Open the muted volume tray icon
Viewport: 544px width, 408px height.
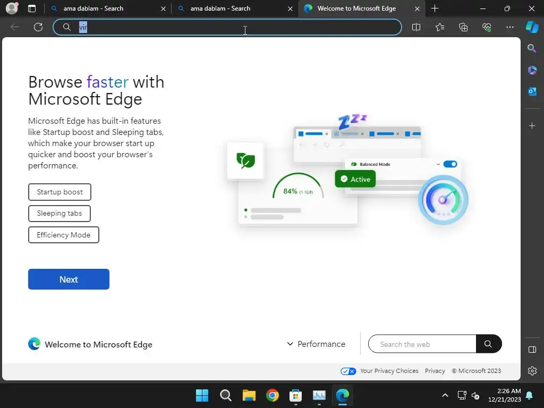(x=475, y=395)
